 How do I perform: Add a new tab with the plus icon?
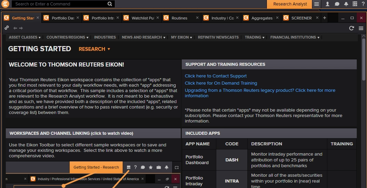[x=325, y=18]
